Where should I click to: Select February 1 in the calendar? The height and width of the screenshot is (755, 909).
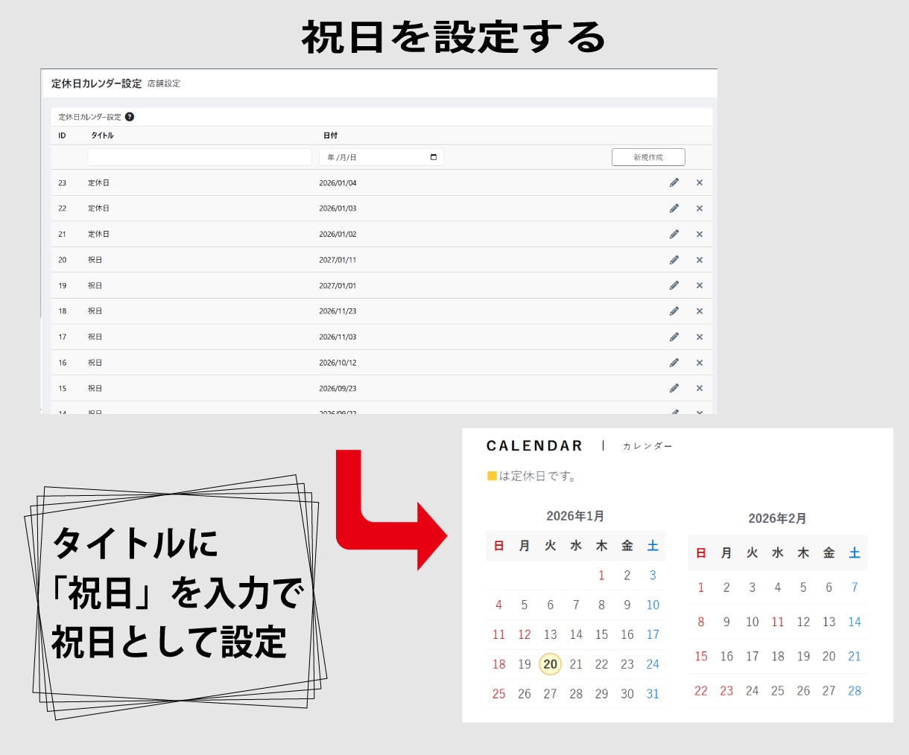pyautogui.click(x=700, y=587)
